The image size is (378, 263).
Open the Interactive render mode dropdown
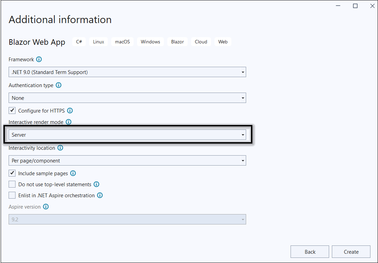[127, 135]
